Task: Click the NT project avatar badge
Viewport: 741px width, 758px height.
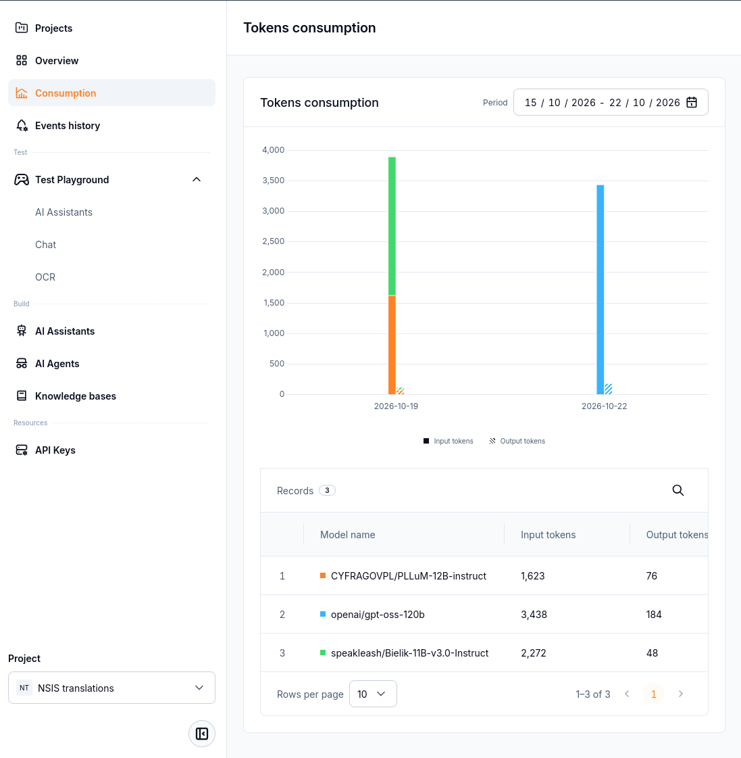Action: click(x=24, y=688)
